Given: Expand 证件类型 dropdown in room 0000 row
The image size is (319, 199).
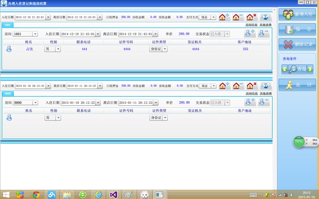Looking at the screenshot, I should click(165, 118).
